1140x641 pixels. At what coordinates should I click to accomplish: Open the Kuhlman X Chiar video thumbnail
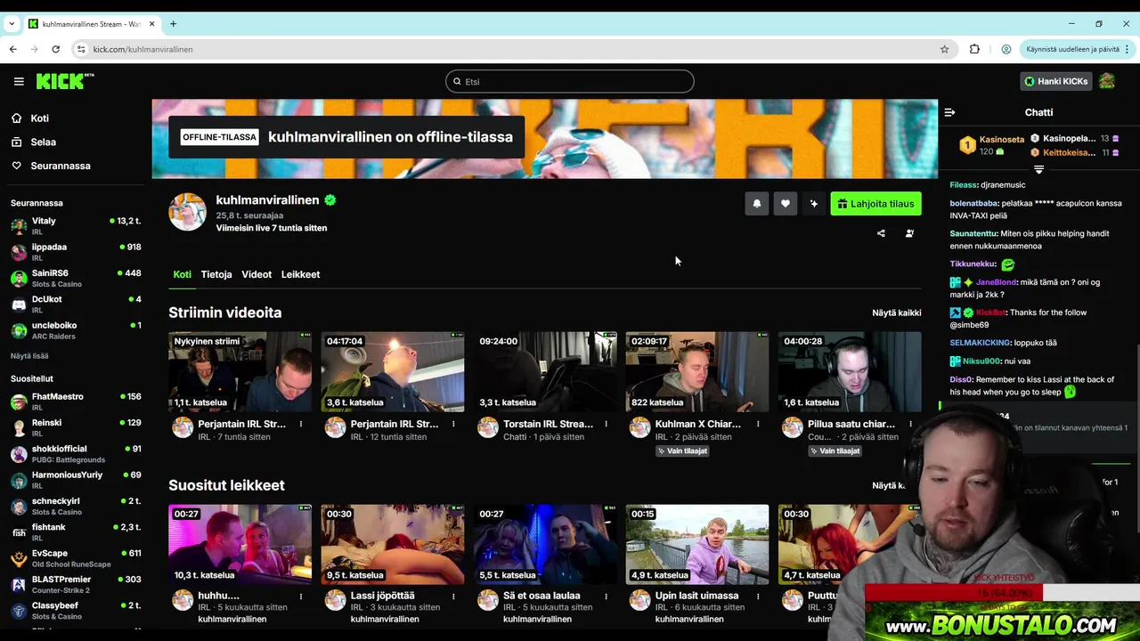click(697, 372)
